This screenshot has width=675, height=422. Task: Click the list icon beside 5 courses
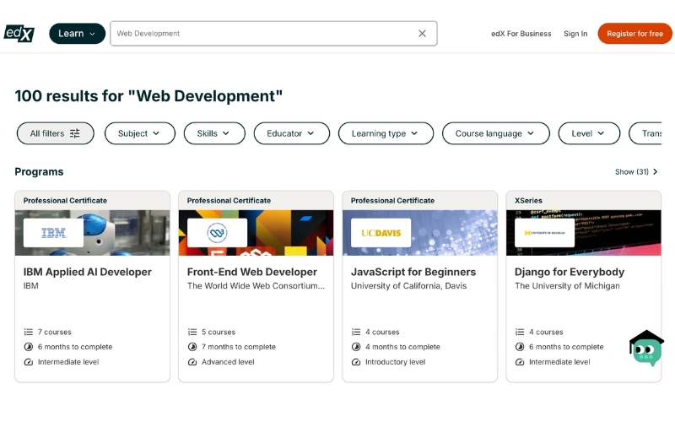pyautogui.click(x=192, y=332)
